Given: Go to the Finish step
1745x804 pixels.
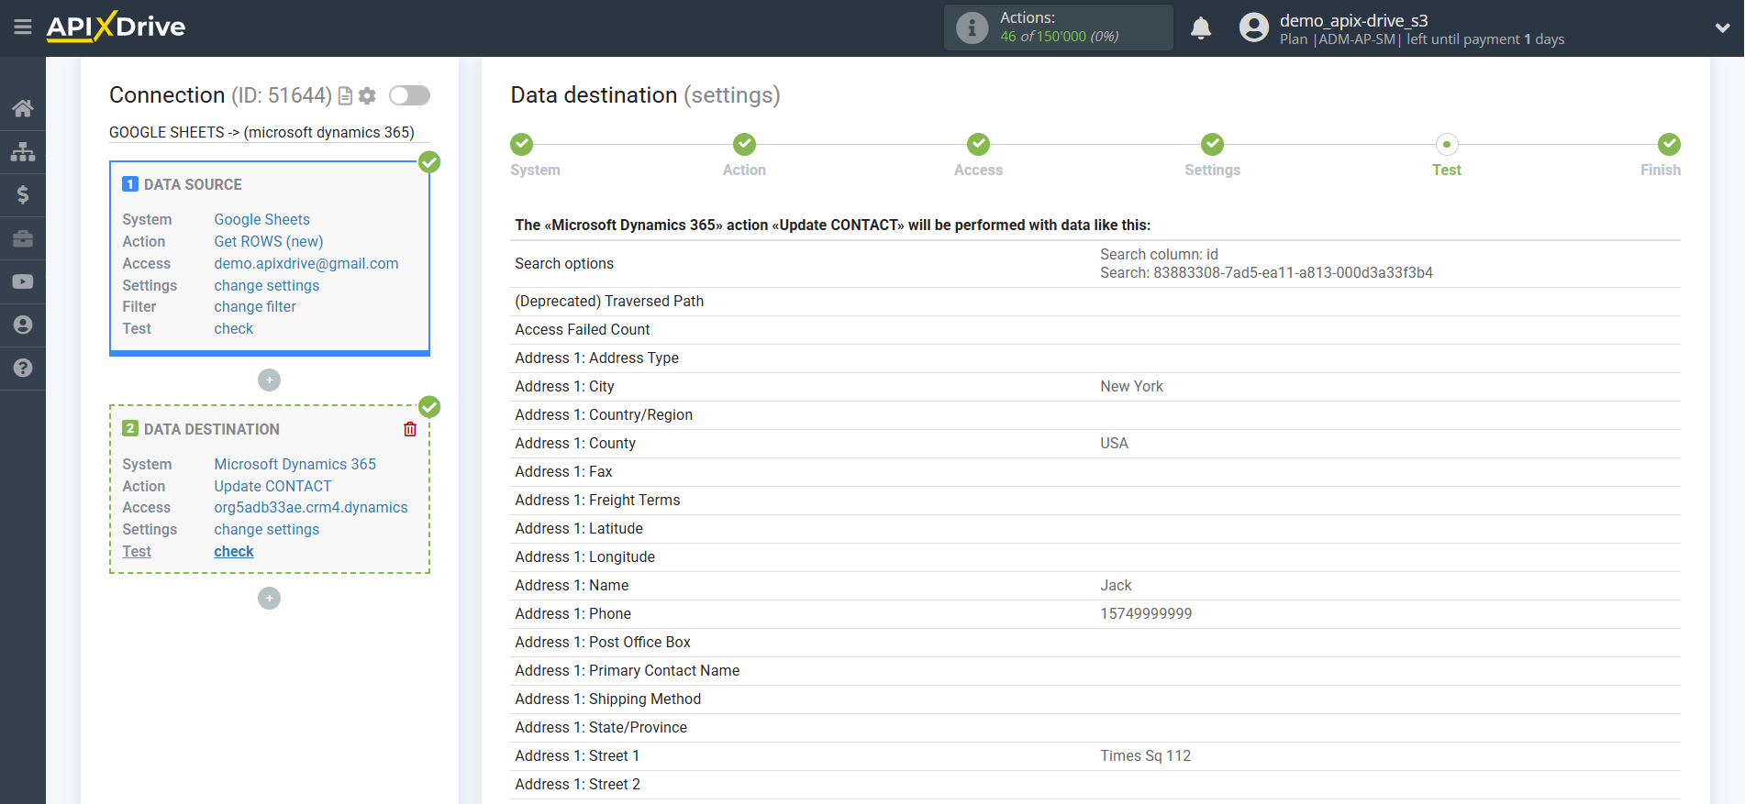Looking at the screenshot, I should pos(1669,144).
